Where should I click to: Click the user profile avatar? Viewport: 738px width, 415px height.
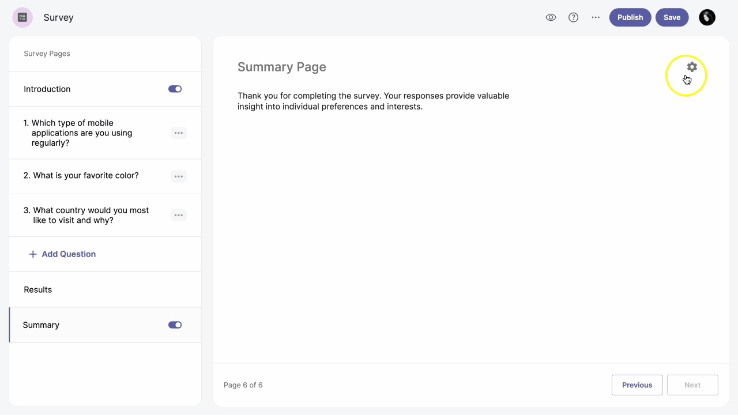pyautogui.click(x=707, y=17)
